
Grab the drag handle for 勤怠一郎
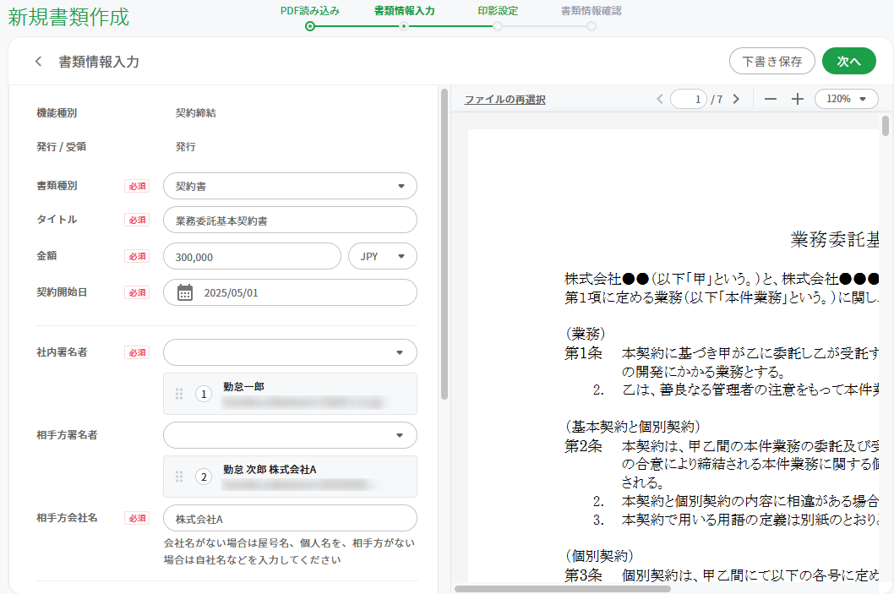click(179, 394)
